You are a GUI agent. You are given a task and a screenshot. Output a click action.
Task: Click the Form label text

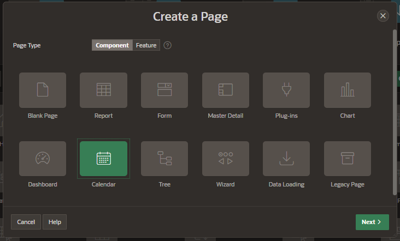[164, 116]
